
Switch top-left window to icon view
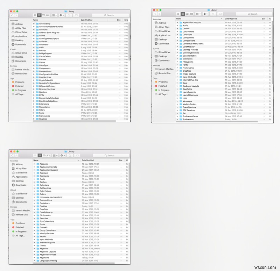(x=35, y=15)
